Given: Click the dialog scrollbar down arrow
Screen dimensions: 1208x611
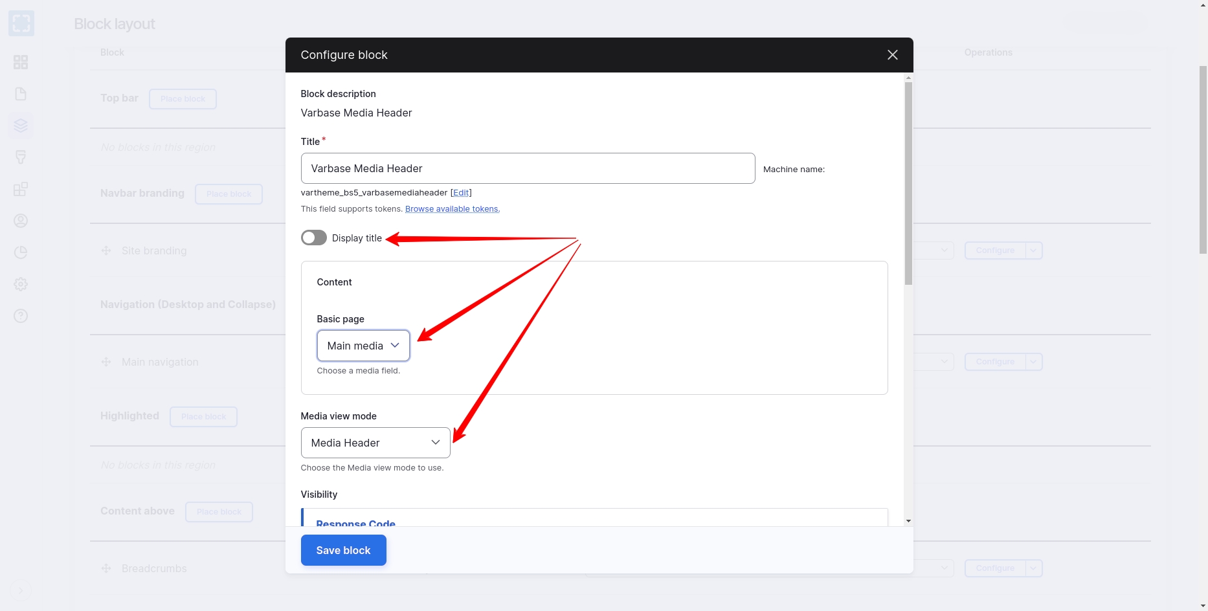Looking at the screenshot, I should click(x=908, y=521).
